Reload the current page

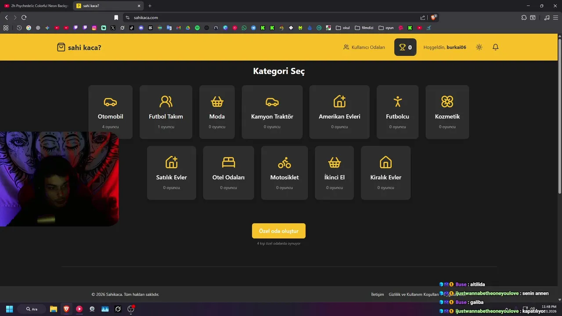pyautogui.click(x=24, y=18)
